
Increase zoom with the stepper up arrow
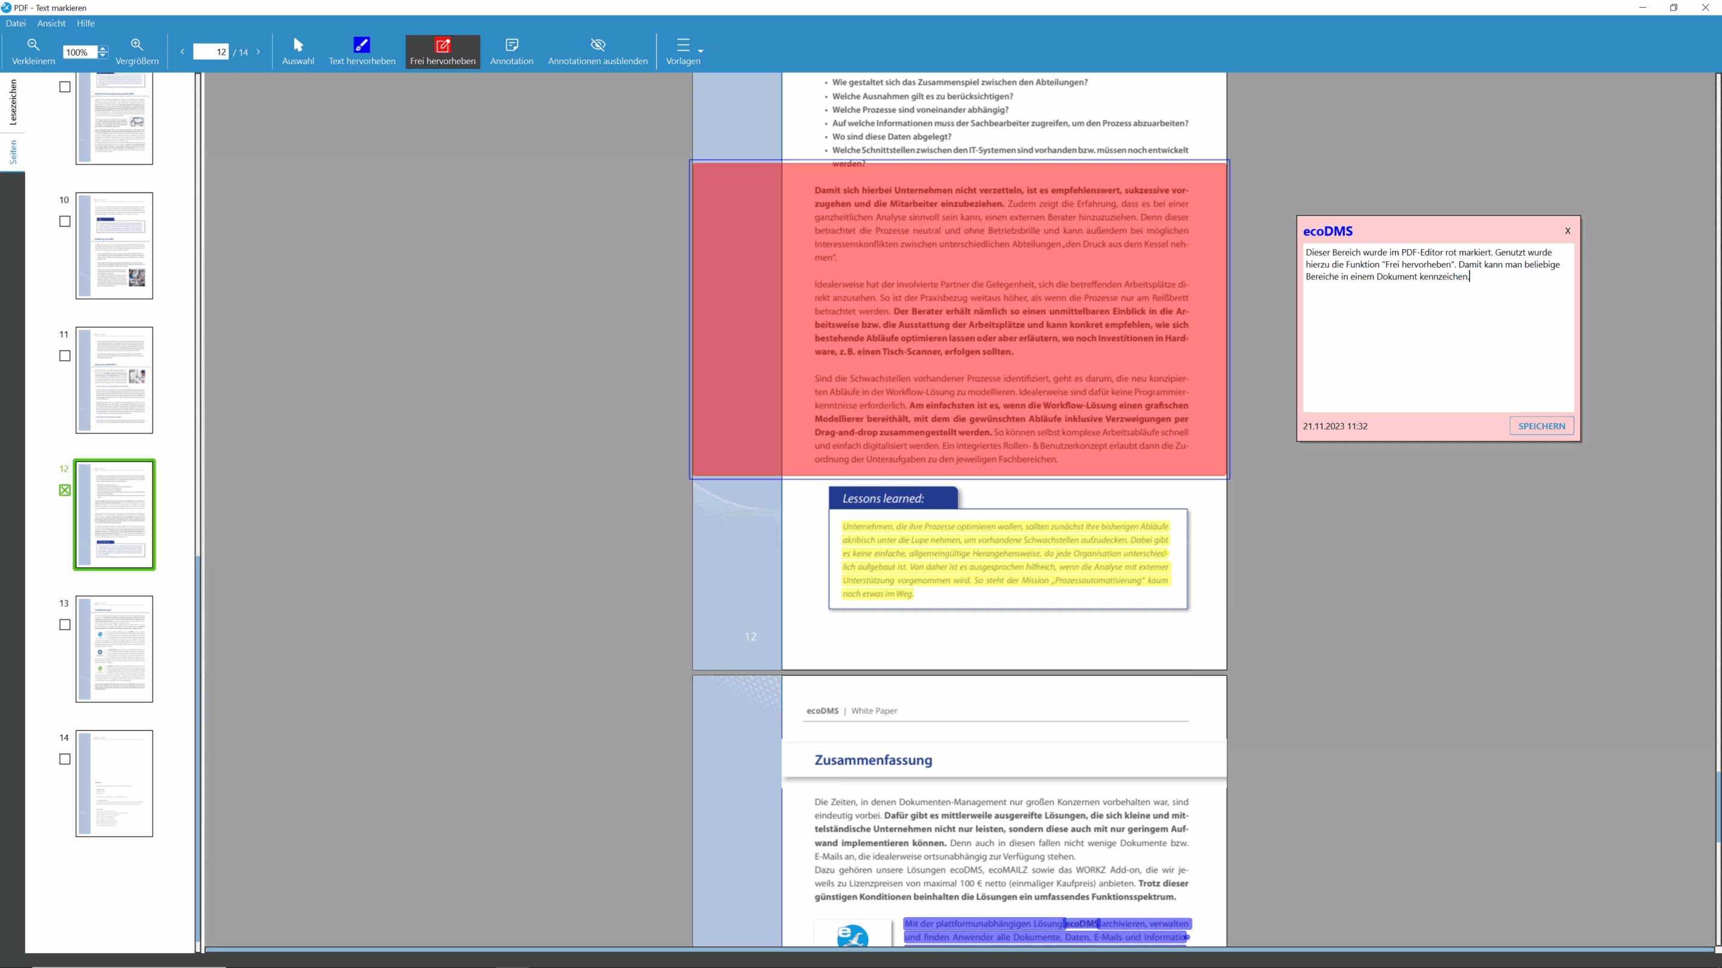click(102, 48)
